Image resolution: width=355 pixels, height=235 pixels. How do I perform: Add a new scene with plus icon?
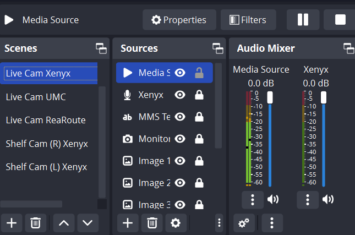point(12,223)
